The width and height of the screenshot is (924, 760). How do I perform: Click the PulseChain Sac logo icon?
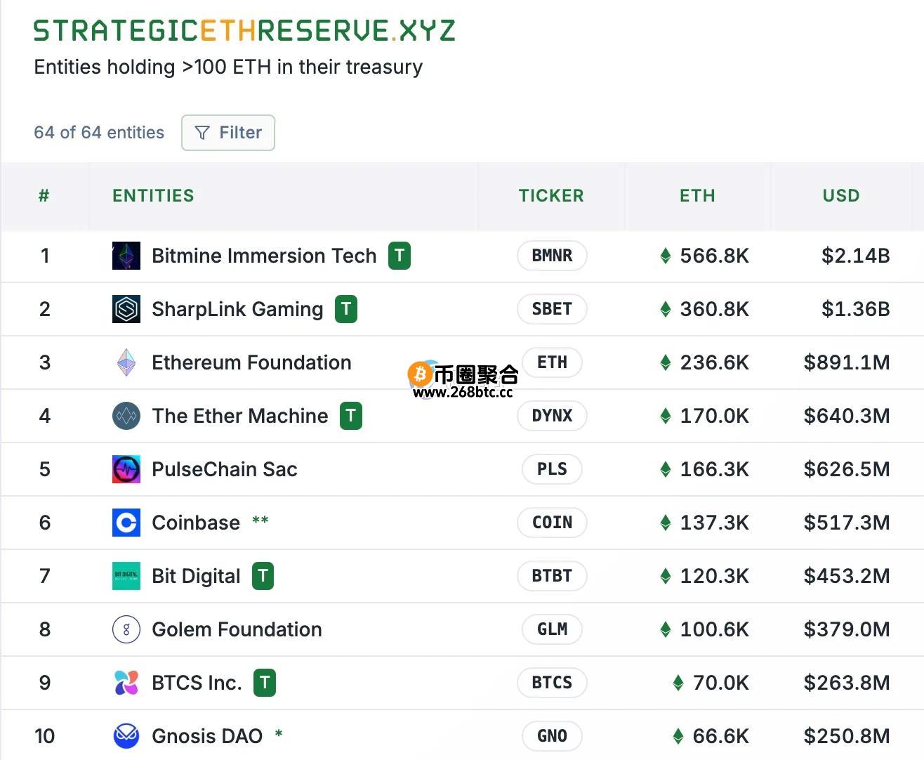point(126,469)
